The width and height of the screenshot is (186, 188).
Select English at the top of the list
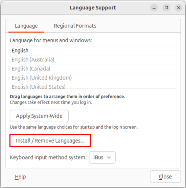(x=93, y=50)
